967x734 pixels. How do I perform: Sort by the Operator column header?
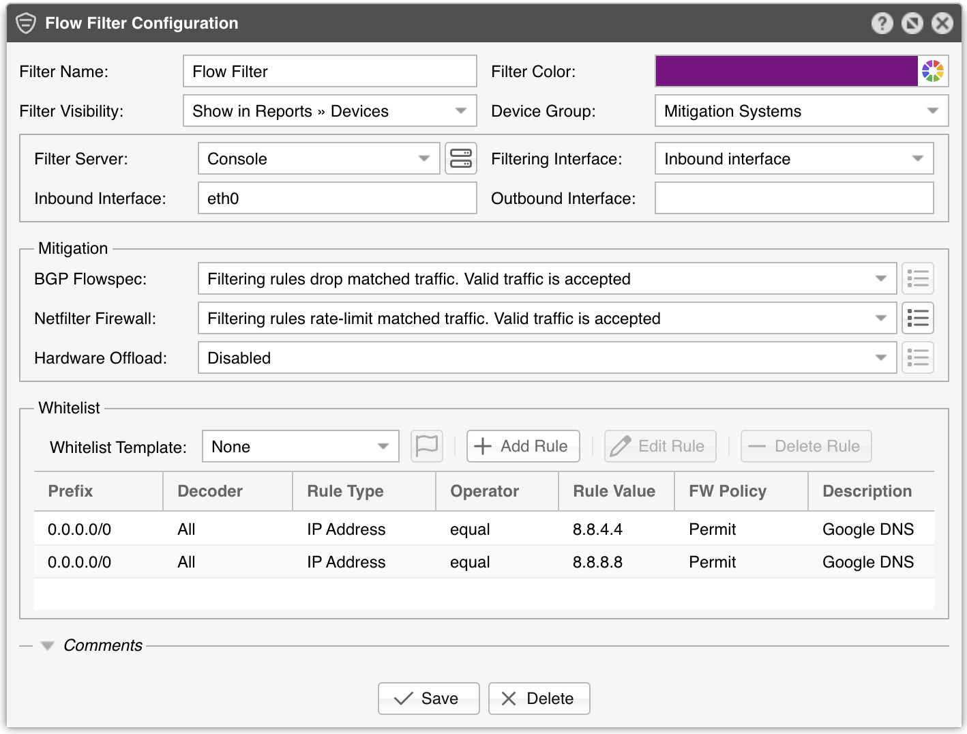498,491
